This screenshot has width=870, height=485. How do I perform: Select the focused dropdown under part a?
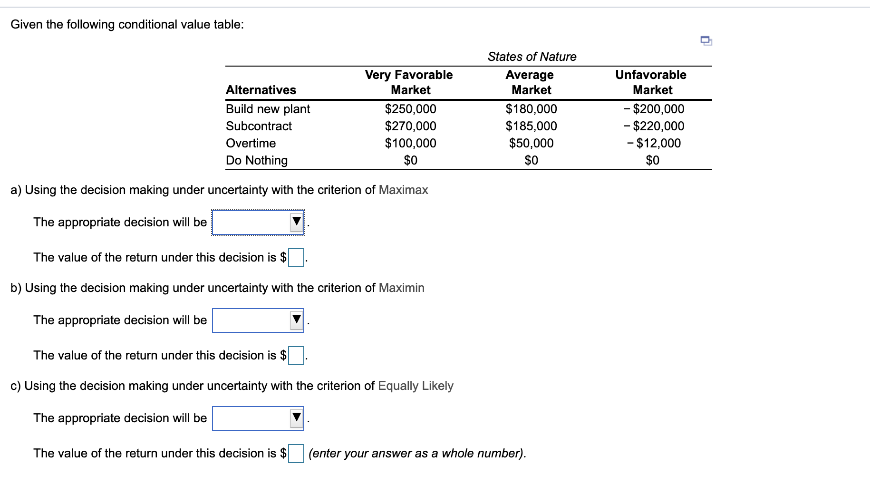point(257,222)
